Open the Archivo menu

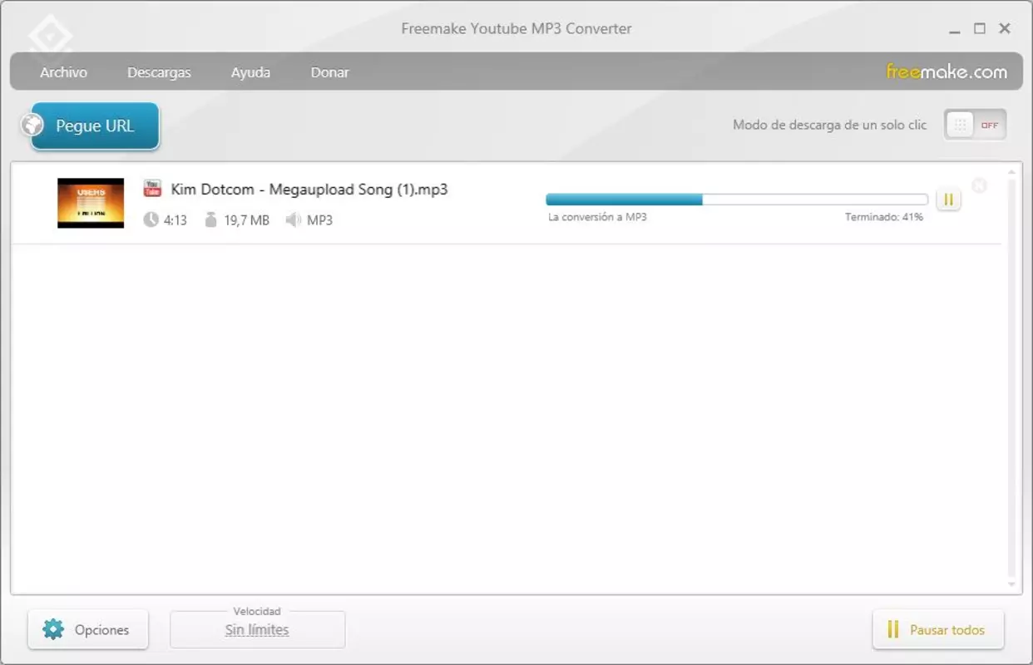point(63,72)
